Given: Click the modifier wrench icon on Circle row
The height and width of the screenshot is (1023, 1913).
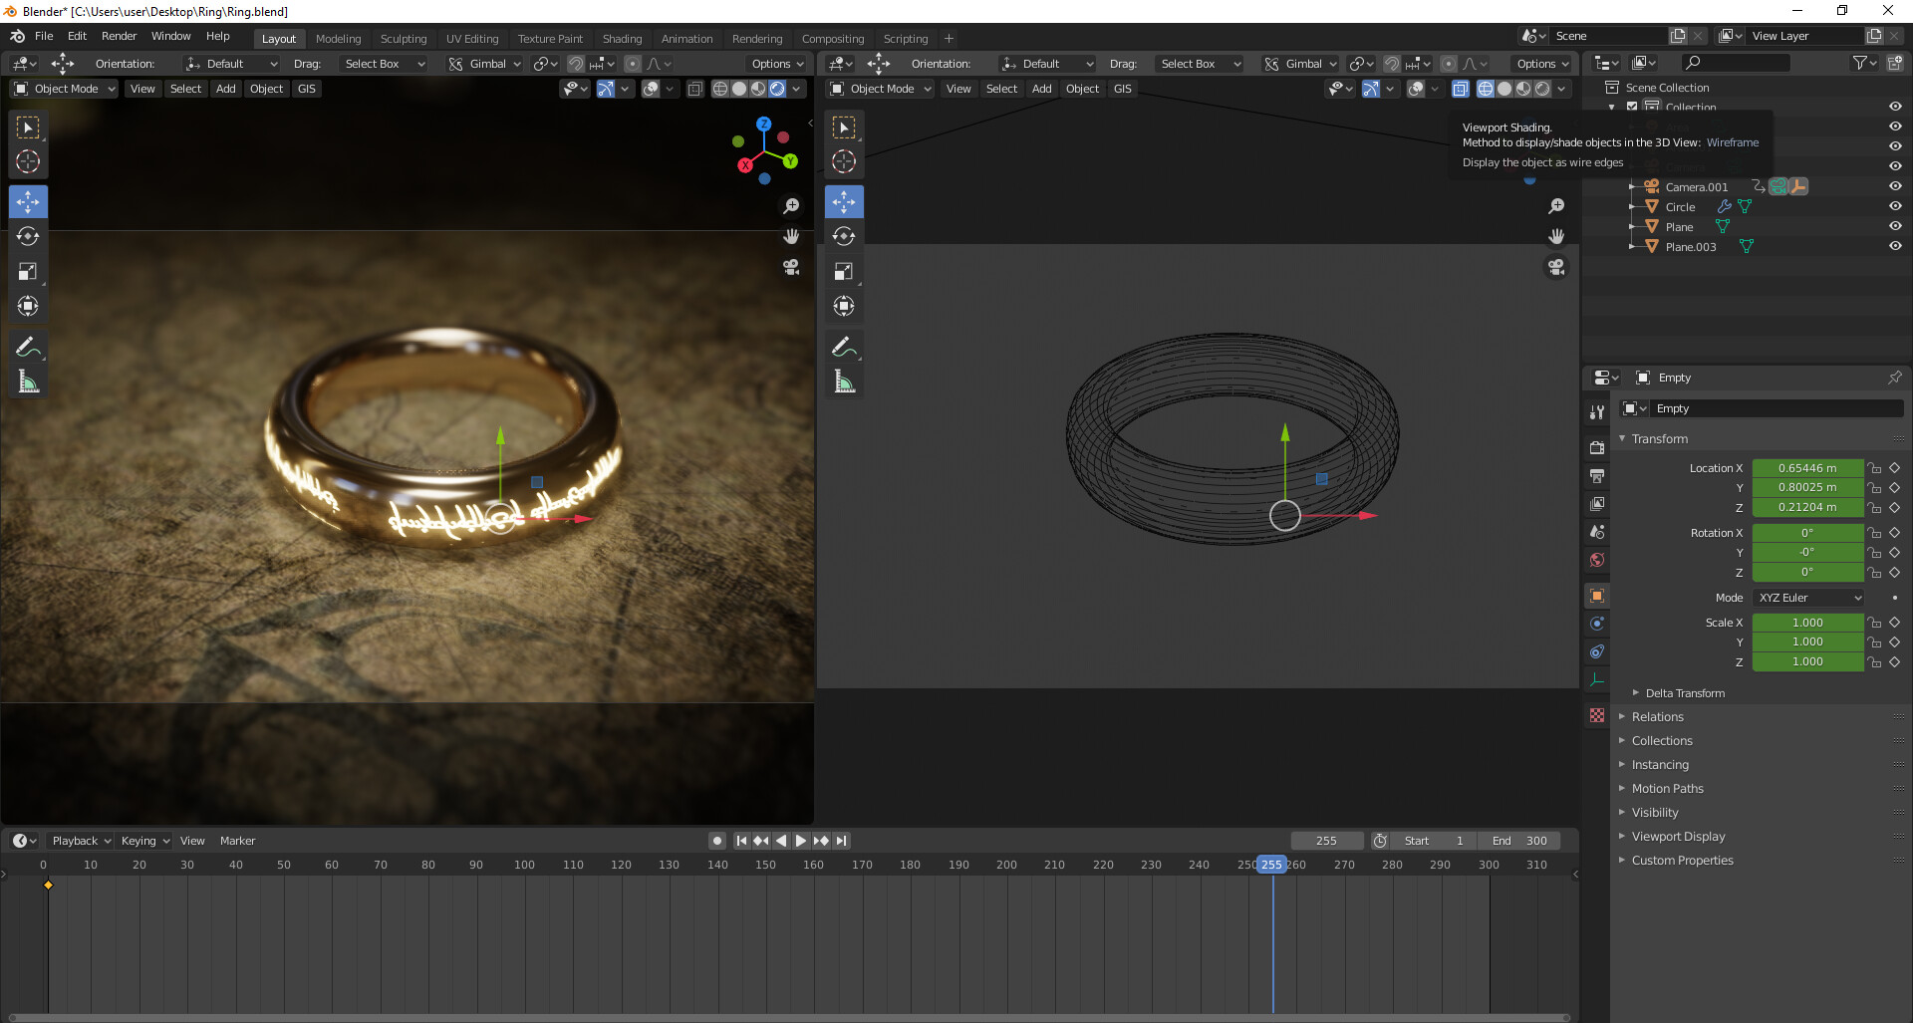Looking at the screenshot, I should click(1724, 206).
